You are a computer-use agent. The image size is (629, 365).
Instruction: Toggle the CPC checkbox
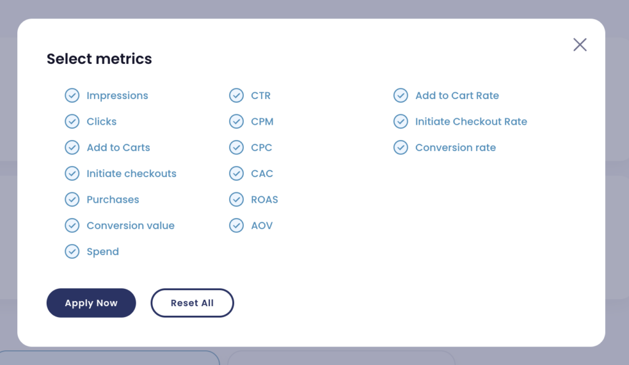coord(236,147)
